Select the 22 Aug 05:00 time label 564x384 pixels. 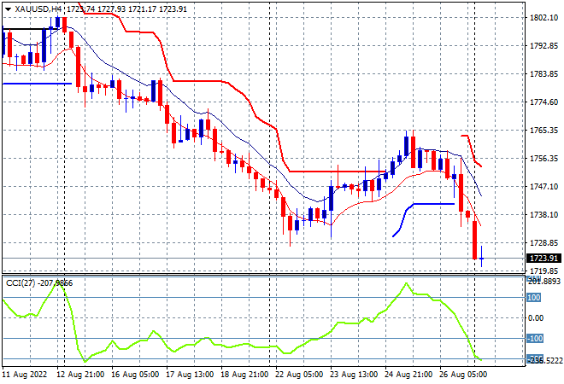point(299,375)
